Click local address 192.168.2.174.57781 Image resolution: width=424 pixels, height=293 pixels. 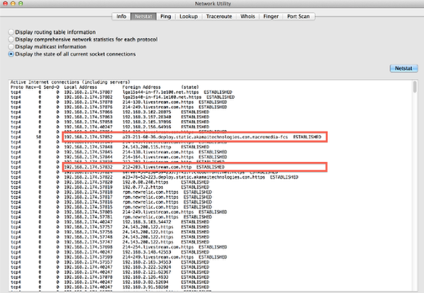[88, 217]
